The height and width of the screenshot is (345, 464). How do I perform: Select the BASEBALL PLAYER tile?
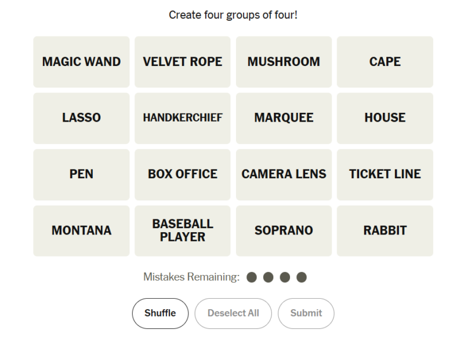coord(182,231)
